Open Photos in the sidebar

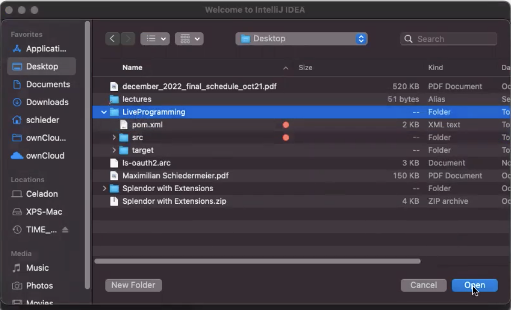point(41,285)
